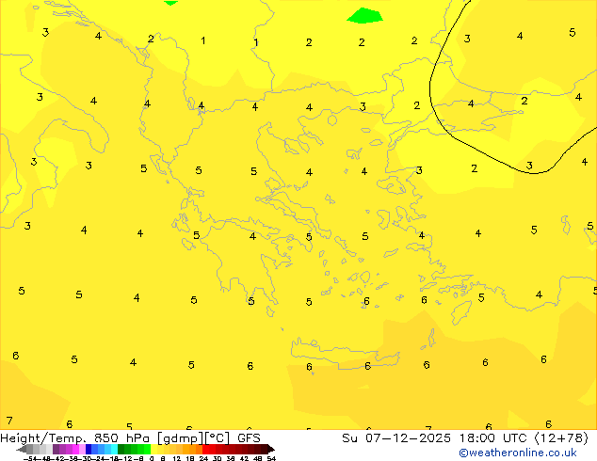Click the Height/Temp. title label
The image size is (597, 461).
pos(45,437)
